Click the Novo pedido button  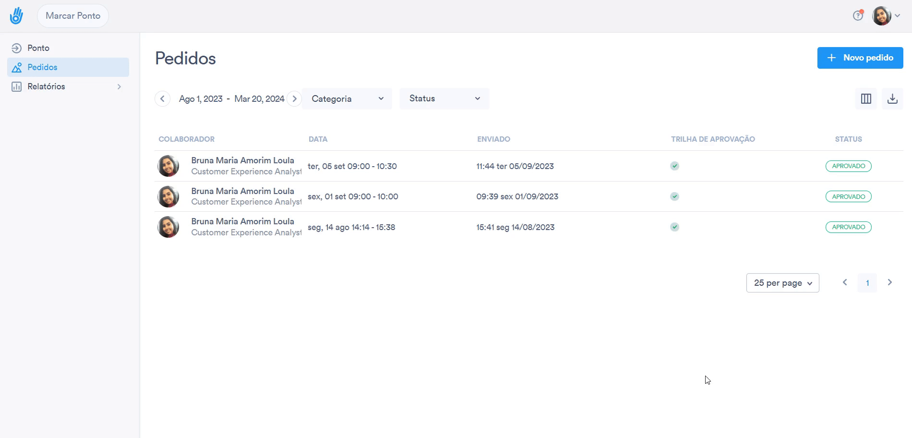[x=860, y=58]
